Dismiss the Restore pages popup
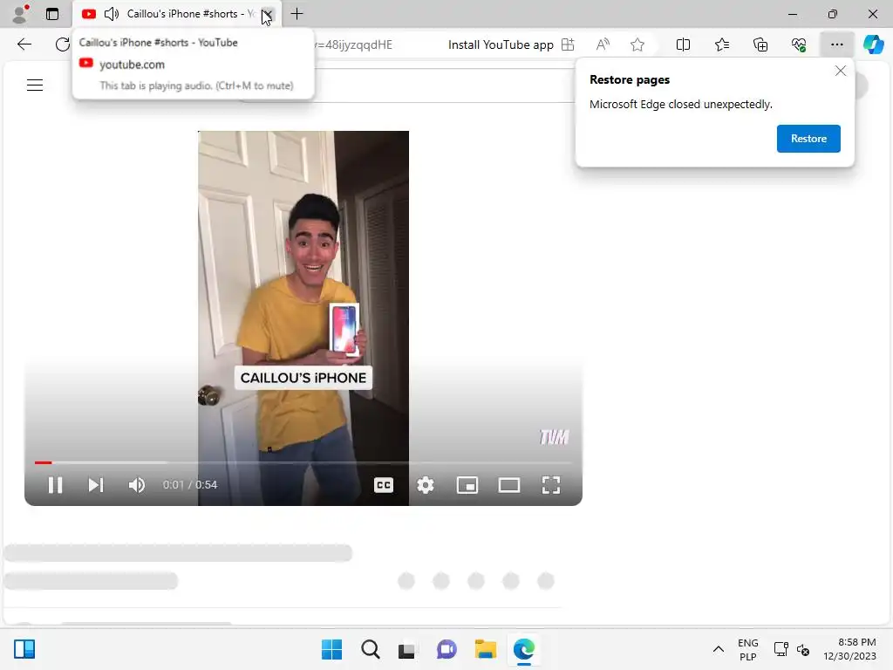 (840, 72)
